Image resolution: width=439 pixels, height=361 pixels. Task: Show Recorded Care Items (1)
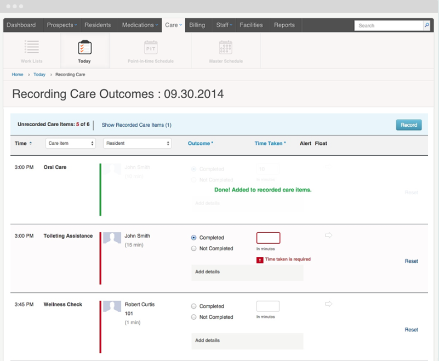[x=136, y=125]
